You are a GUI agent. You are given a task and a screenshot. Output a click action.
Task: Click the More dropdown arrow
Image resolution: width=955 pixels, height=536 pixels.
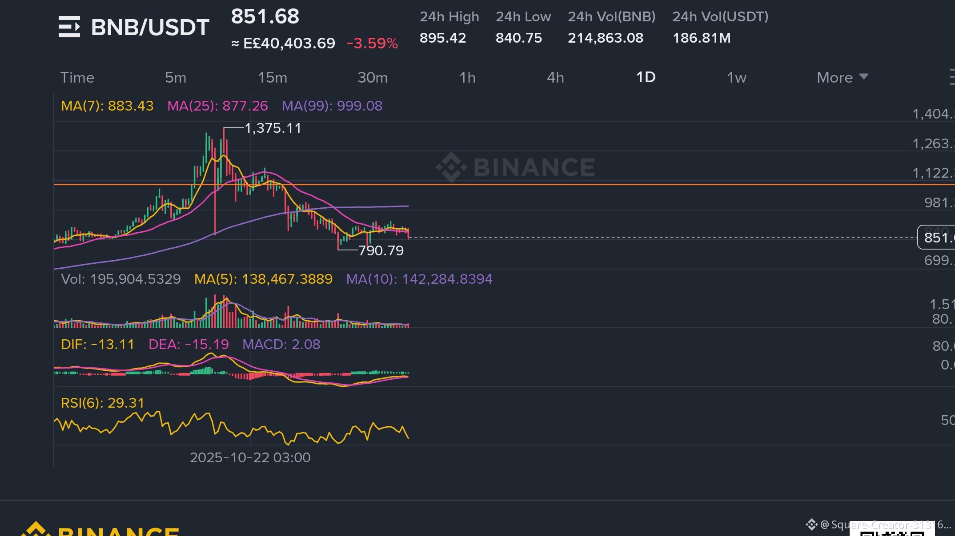[863, 76]
